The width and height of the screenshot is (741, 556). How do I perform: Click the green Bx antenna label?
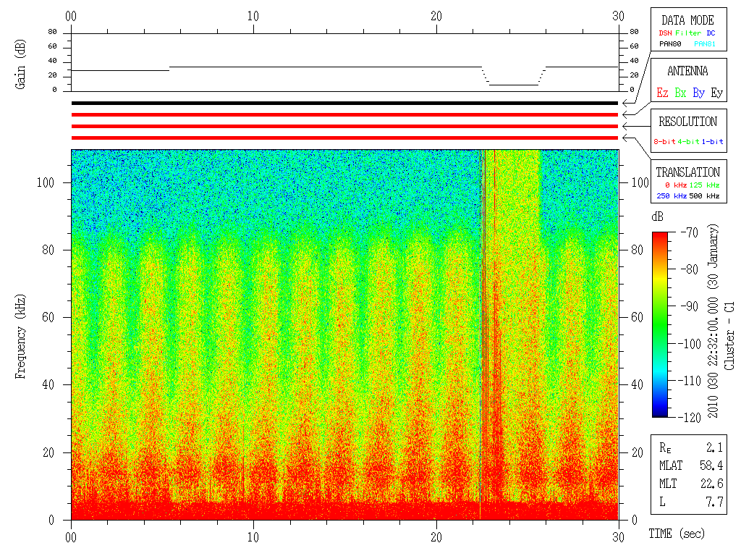680,93
